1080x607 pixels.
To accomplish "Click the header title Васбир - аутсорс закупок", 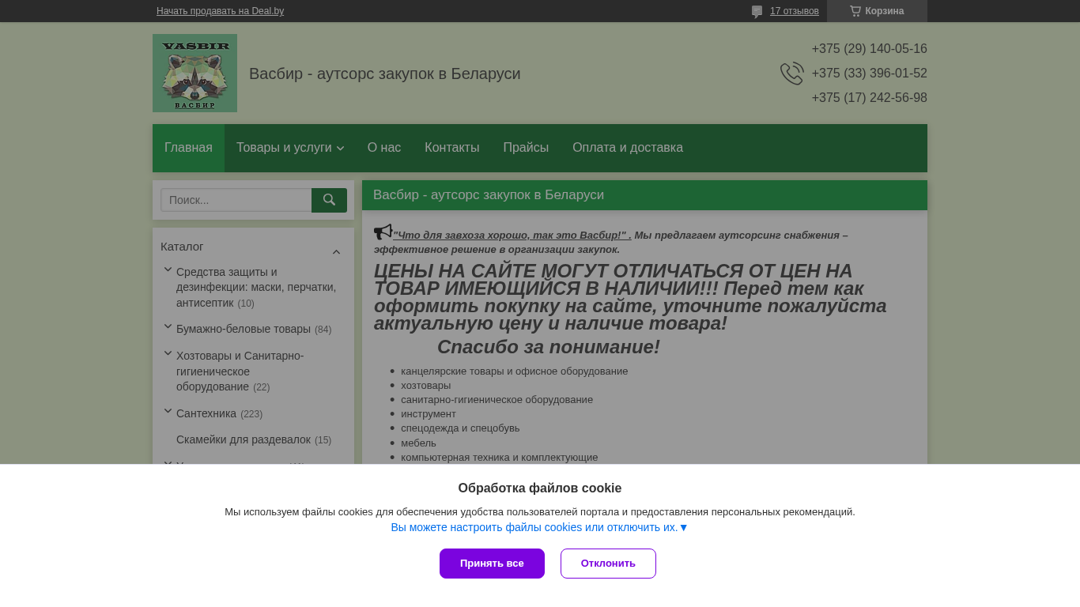I will pos(385,74).
